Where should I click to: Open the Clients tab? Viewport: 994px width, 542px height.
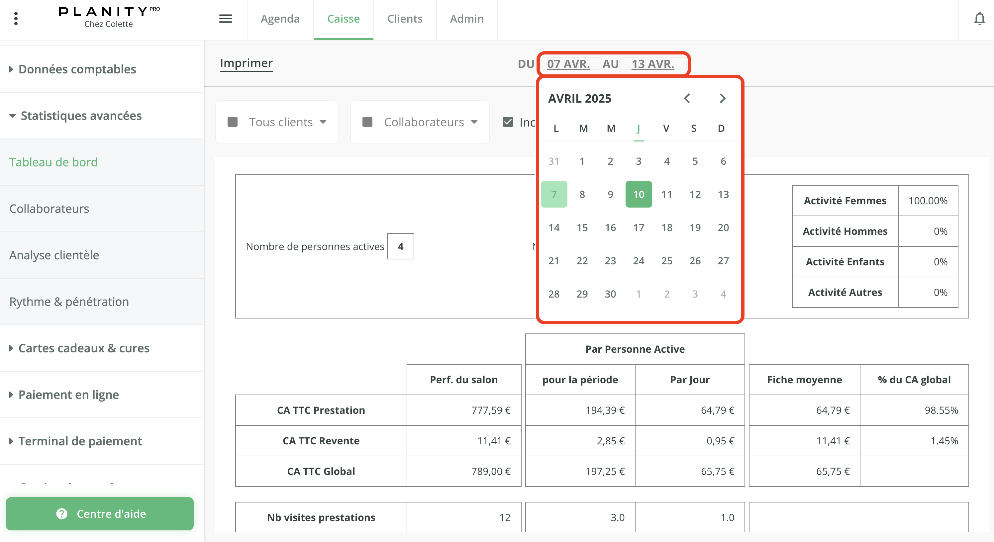click(x=404, y=19)
